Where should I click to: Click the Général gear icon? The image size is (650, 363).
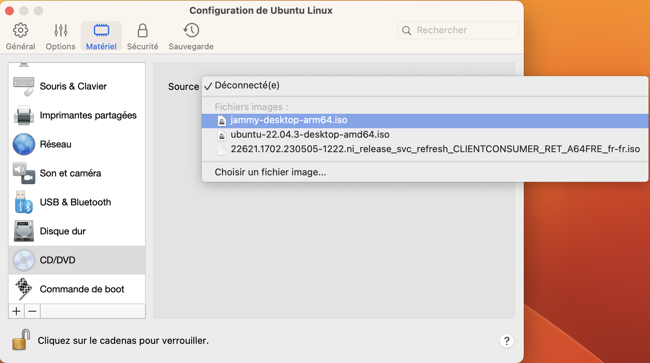(21, 30)
